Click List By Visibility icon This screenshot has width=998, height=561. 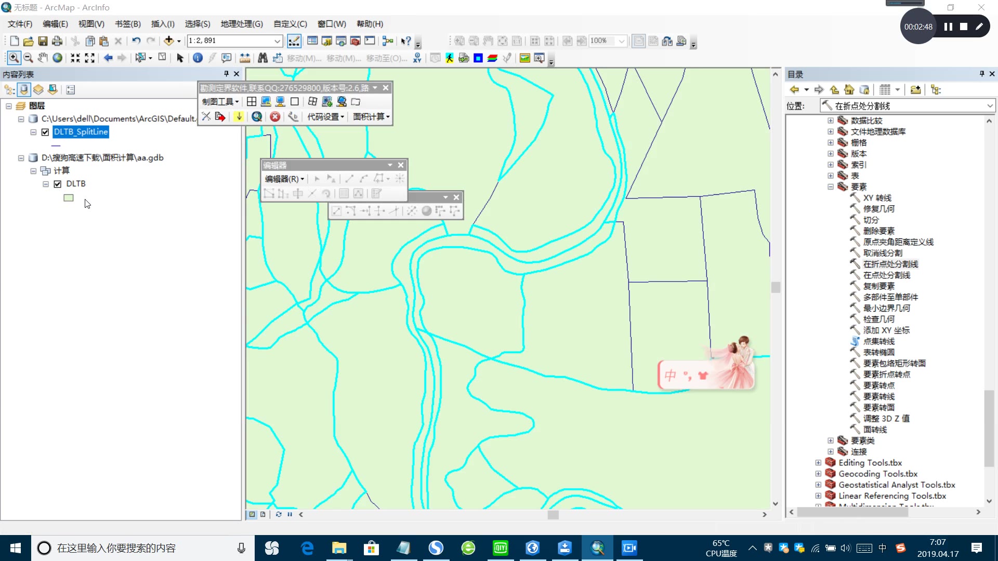(38, 89)
